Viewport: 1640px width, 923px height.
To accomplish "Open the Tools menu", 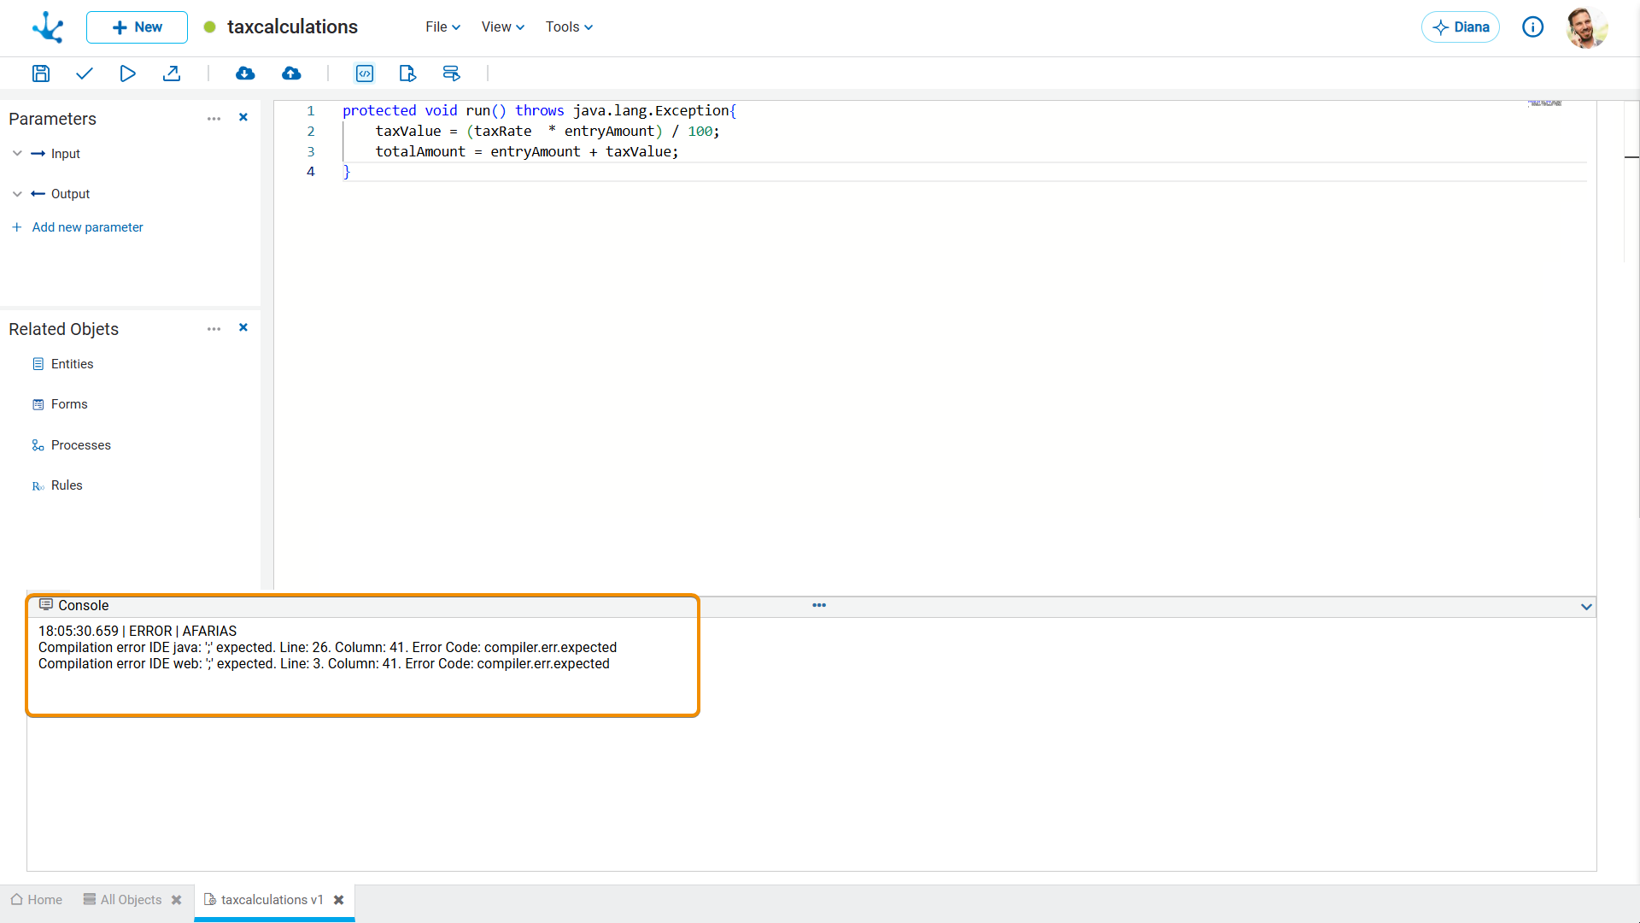I will coord(569,27).
